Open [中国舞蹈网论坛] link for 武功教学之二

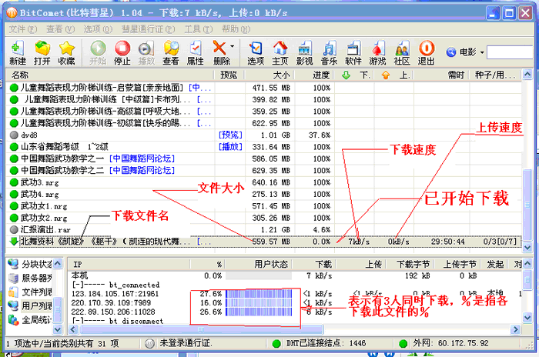click(x=142, y=171)
